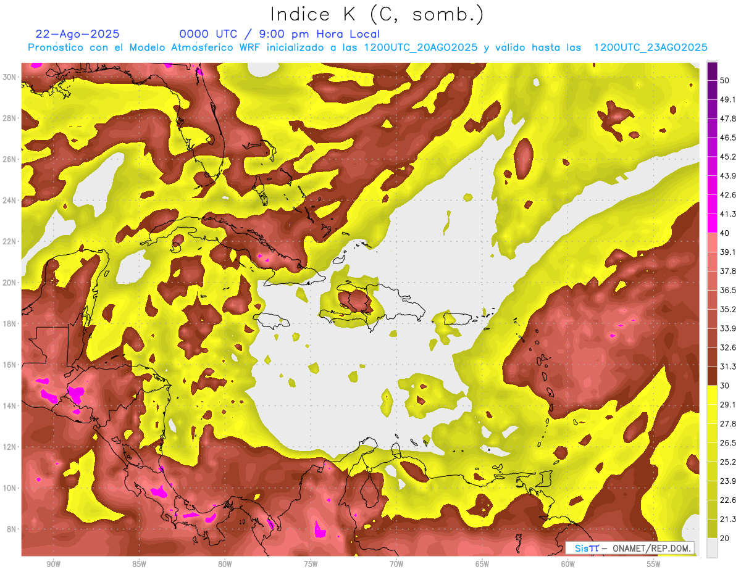Click the legend value 20
Screen dimensions: 741x572
(725, 538)
